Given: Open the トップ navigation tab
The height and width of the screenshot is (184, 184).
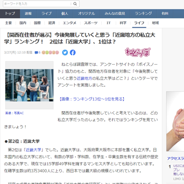Looking at the screenshot, I should point(10,13).
